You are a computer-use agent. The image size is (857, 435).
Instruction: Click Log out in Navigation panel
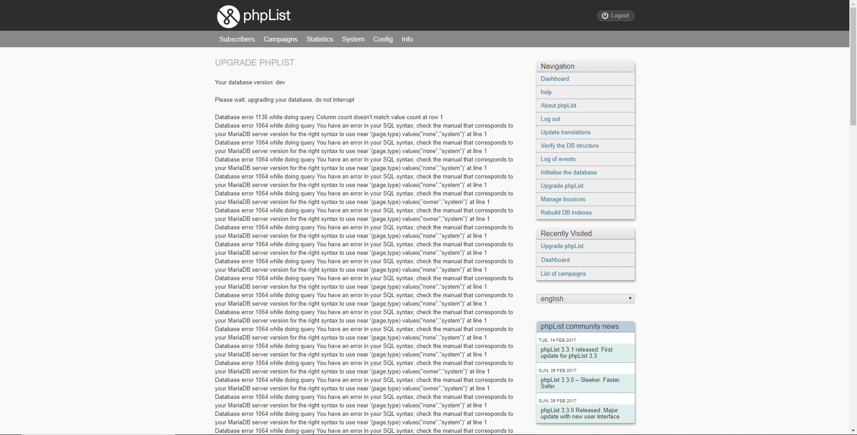tap(550, 119)
